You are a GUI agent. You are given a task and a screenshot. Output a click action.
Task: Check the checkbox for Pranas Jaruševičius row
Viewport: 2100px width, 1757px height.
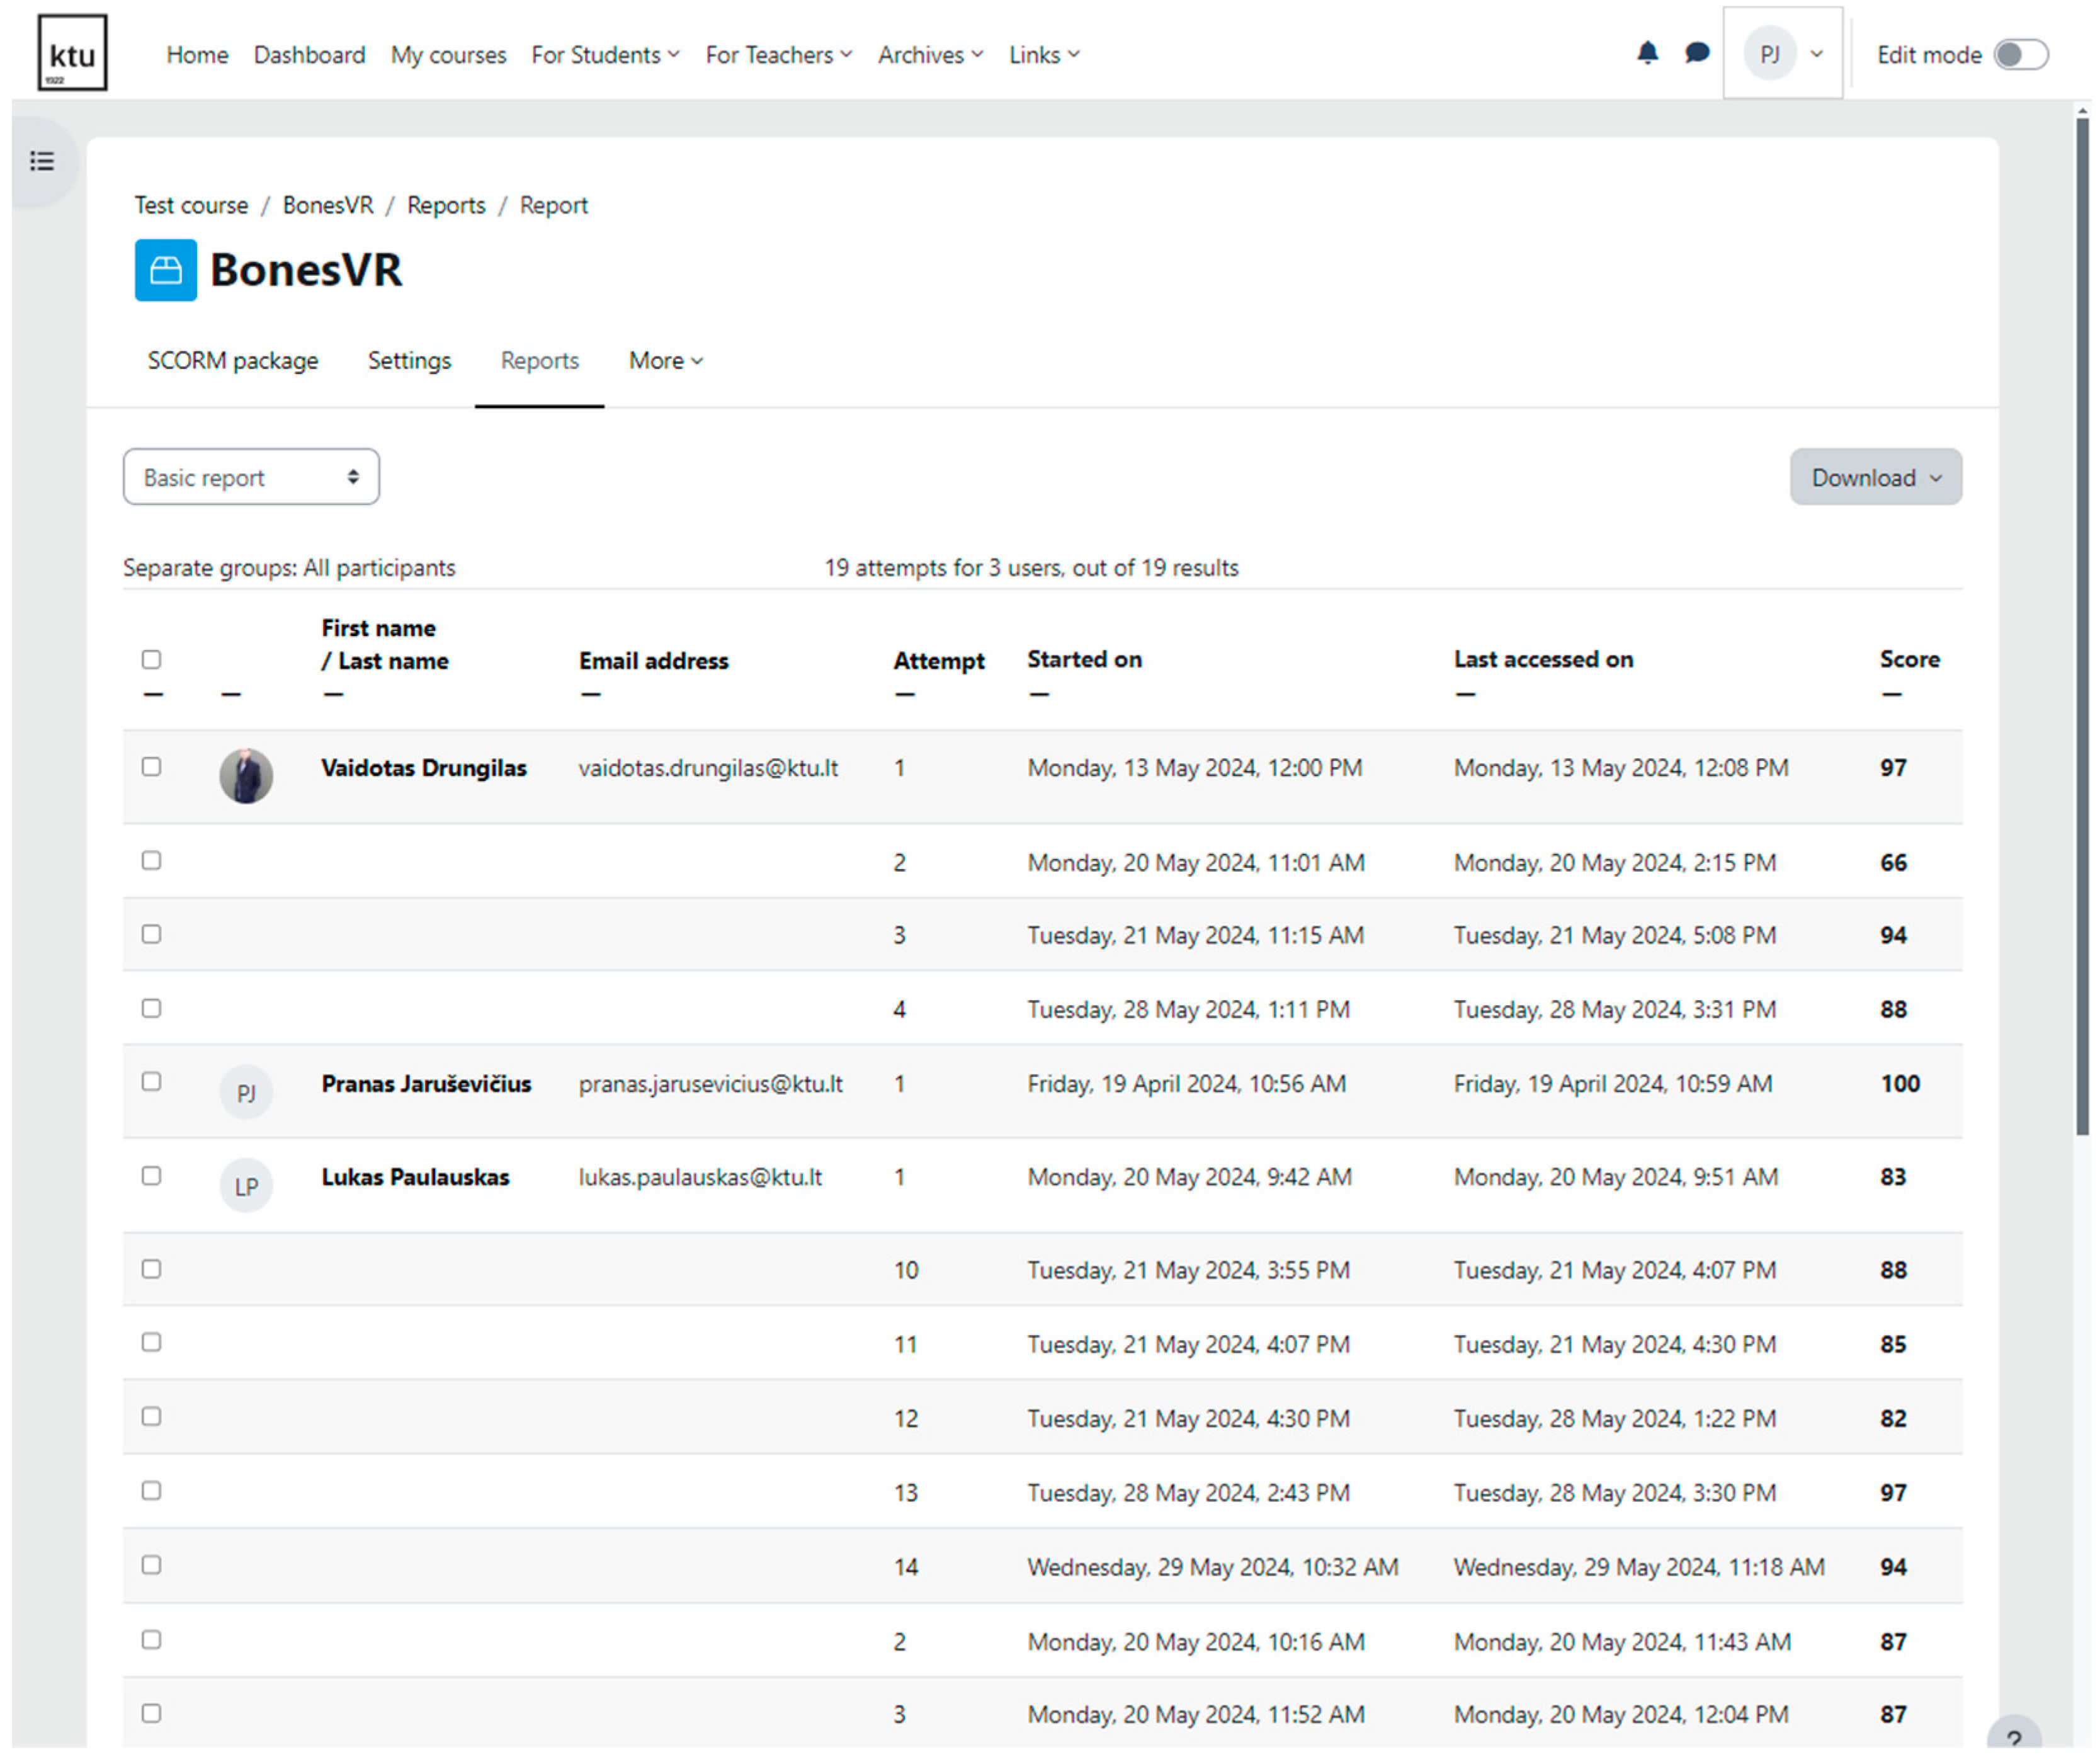[x=151, y=1082]
